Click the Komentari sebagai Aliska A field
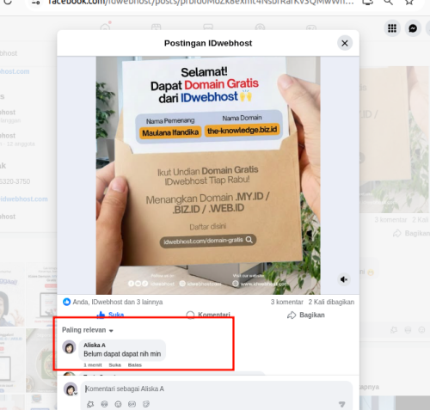The image size is (430, 410). [217, 389]
